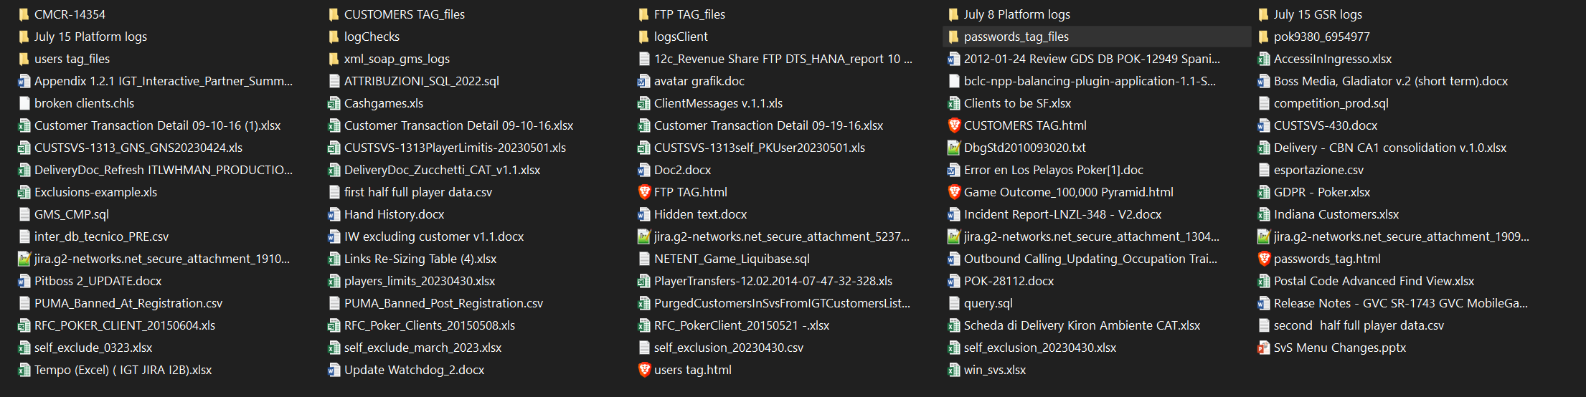Image resolution: width=1586 pixels, height=397 pixels.
Task: Click the file icon of NETENT_Game_Liquibase.sql
Action: pos(643,259)
